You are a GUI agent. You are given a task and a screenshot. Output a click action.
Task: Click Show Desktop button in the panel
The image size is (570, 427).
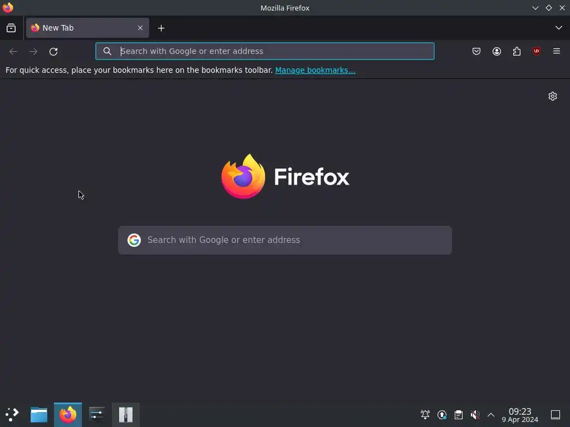[x=556, y=415]
